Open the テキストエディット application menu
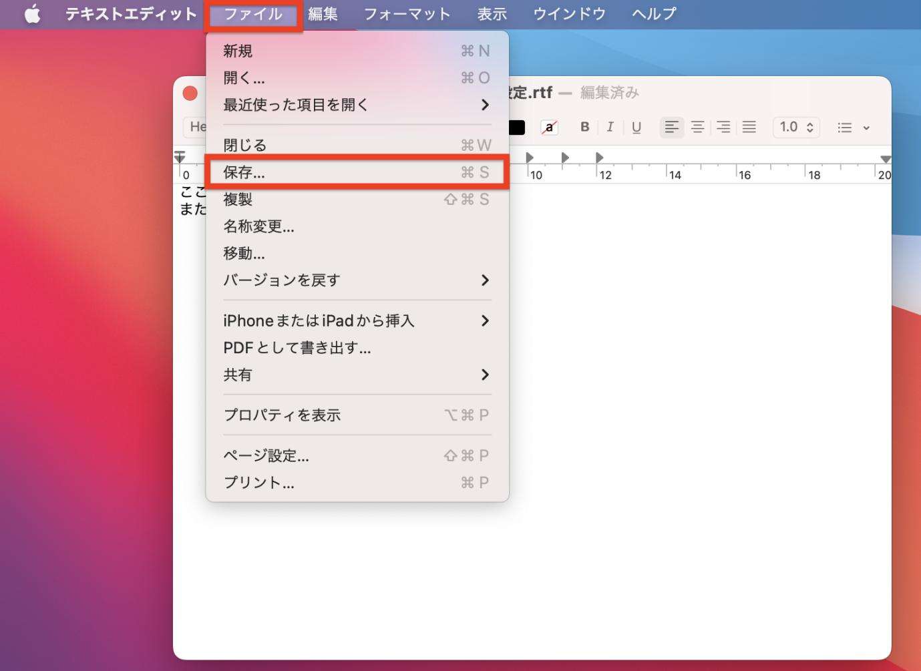Screen dimensions: 921x671 [131, 14]
